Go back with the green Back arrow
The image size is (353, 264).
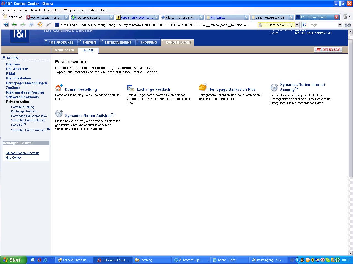click(x=14, y=25)
